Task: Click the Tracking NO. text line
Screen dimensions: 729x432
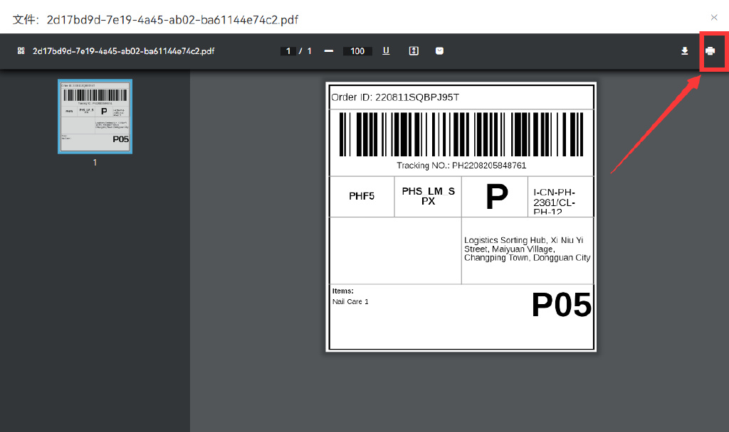Action: click(x=461, y=166)
